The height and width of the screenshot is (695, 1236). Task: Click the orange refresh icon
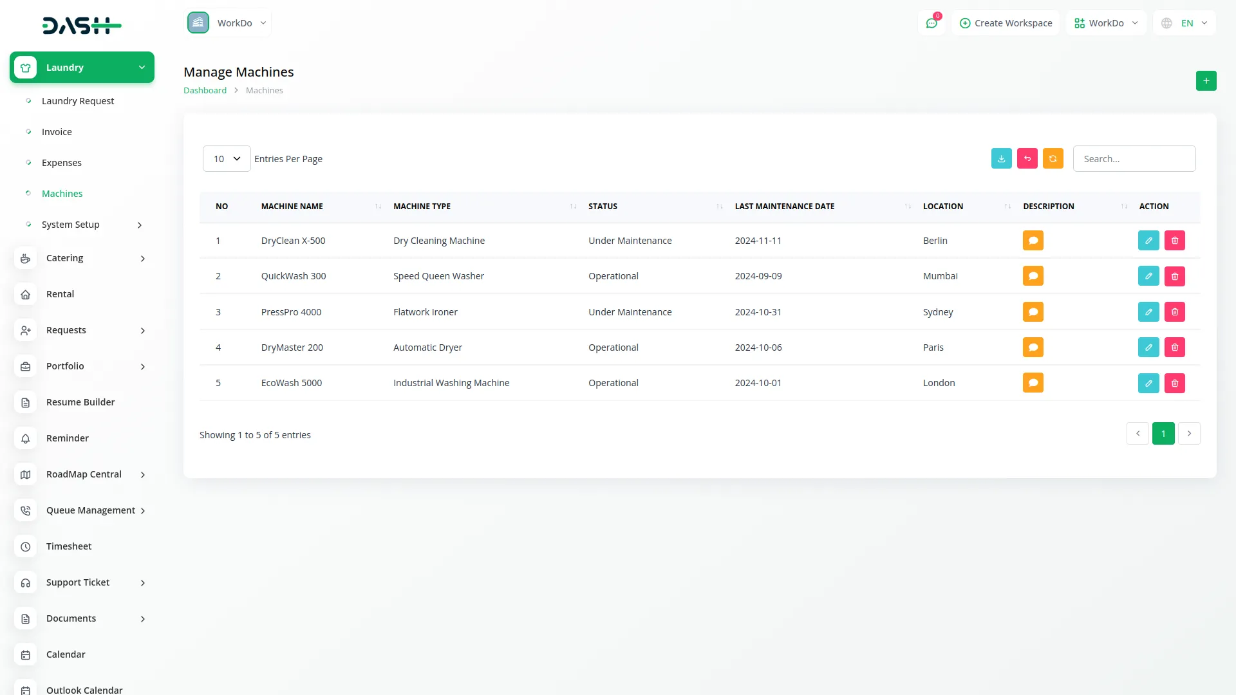(1053, 158)
